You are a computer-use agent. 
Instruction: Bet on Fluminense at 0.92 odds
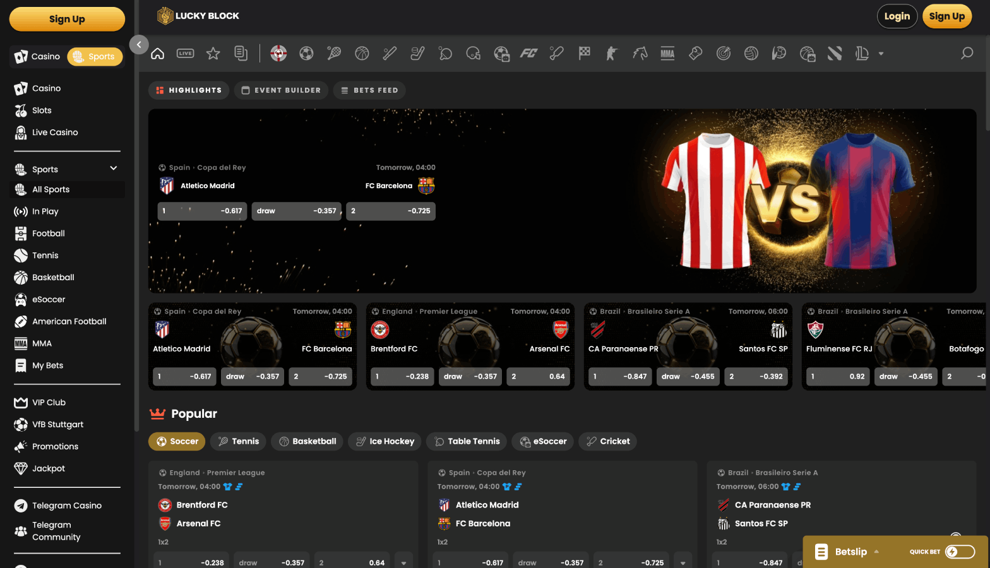(838, 376)
